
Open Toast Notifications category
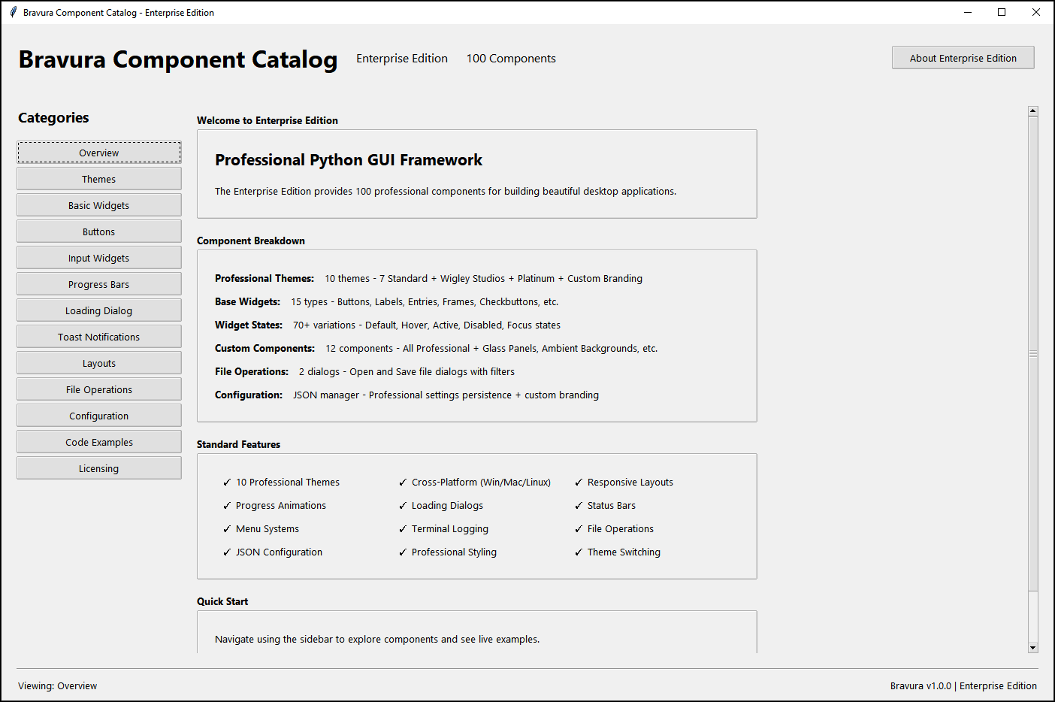point(98,336)
